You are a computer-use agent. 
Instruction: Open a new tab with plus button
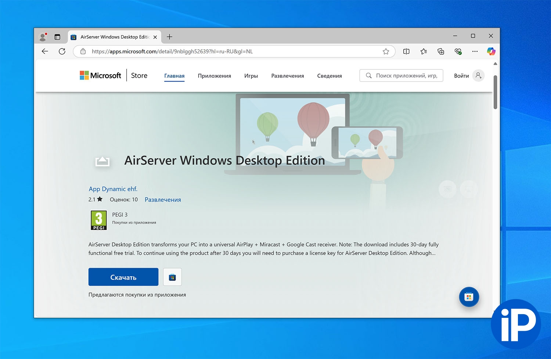pyautogui.click(x=169, y=37)
